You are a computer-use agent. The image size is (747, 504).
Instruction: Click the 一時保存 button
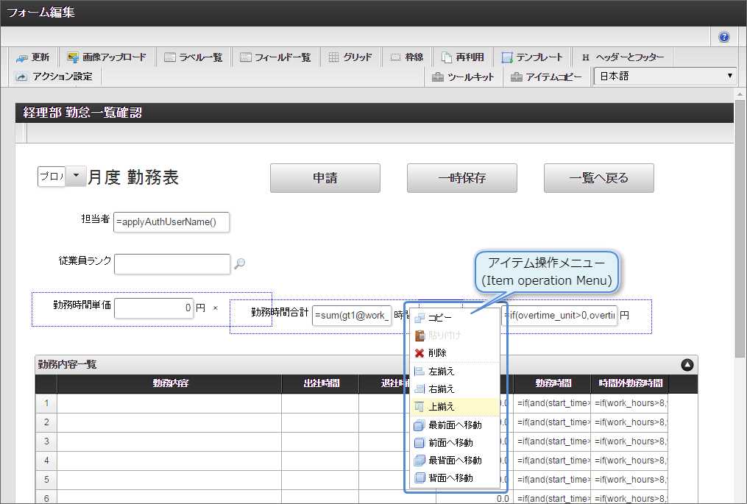[461, 178]
